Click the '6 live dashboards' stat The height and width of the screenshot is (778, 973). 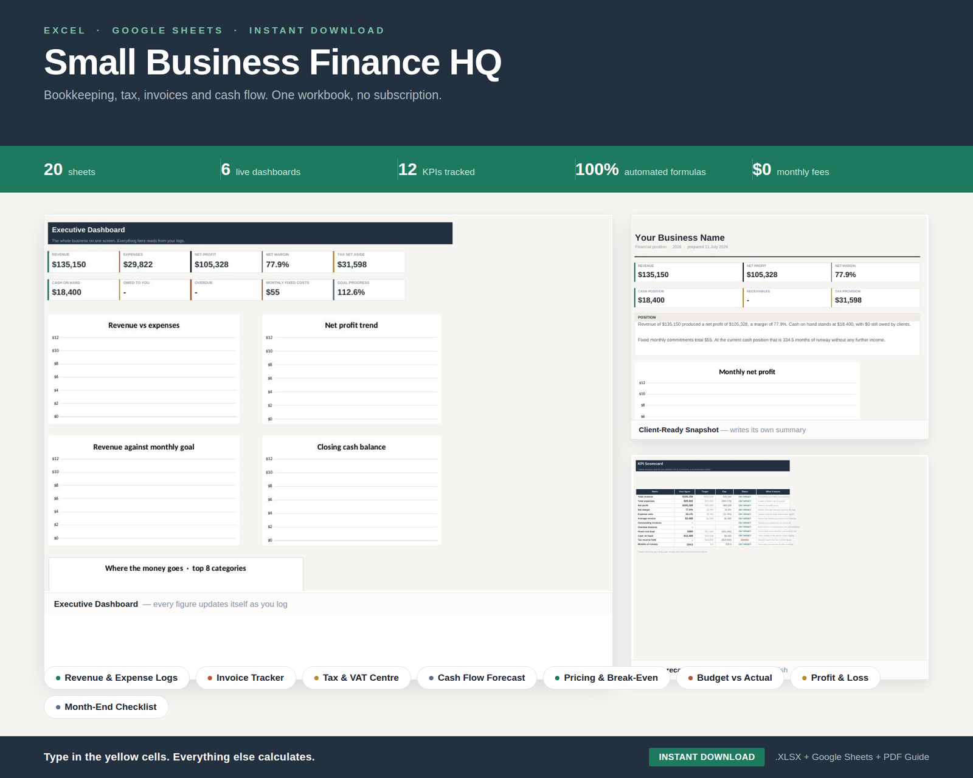point(261,170)
